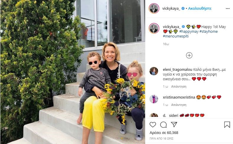Image resolution: width=233 pixels, height=144 pixels.
Task: Reply to eleni_tragomalou's comment
Action: (x=179, y=86)
